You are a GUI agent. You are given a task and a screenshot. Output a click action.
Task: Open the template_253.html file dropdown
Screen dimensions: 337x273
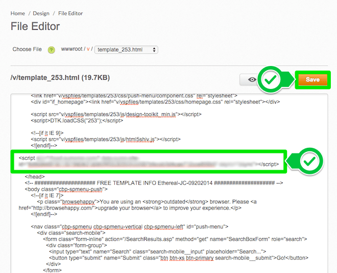126,50
